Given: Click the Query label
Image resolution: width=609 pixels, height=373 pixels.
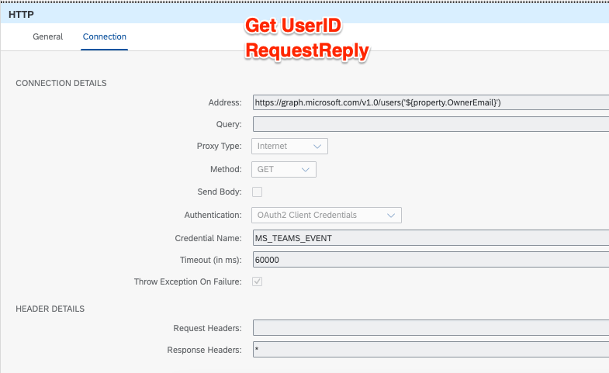Looking at the screenshot, I should (229, 124).
